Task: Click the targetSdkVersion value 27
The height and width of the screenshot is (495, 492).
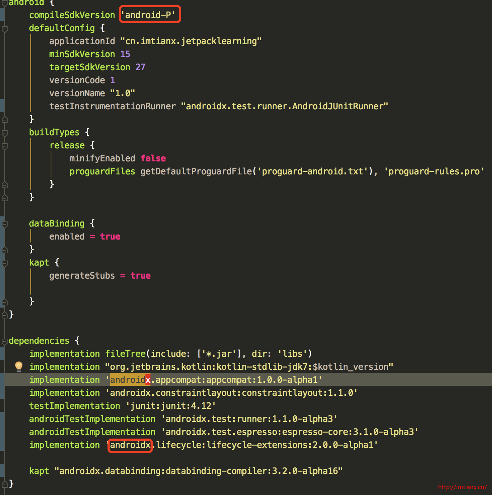Action: (x=140, y=67)
